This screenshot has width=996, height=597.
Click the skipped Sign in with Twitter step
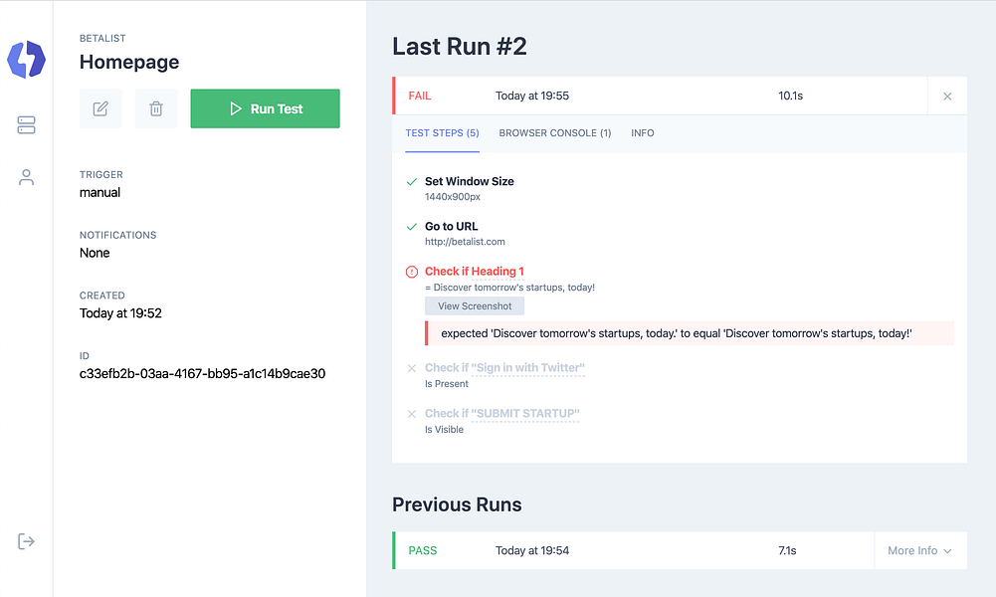tap(504, 368)
